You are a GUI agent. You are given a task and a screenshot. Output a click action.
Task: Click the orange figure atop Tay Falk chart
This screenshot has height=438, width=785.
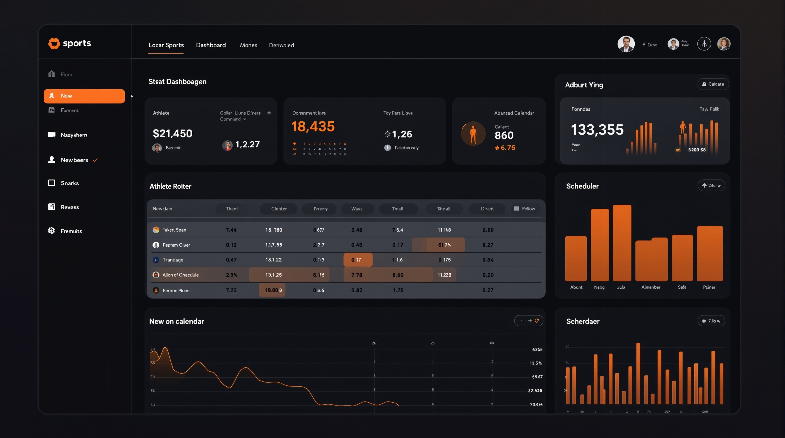(x=683, y=127)
